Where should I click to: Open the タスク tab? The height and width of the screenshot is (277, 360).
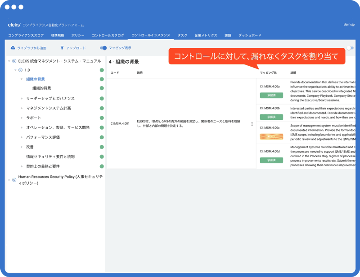point(182,35)
